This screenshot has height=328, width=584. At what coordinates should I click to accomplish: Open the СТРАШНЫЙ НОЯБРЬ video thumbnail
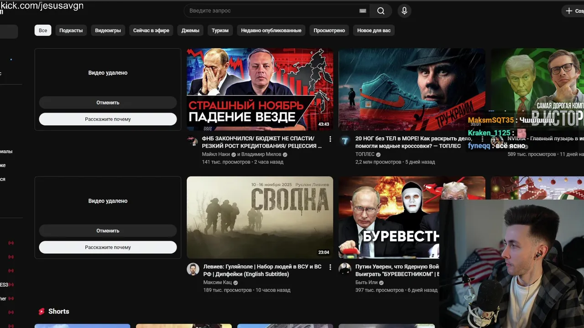tap(260, 89)
